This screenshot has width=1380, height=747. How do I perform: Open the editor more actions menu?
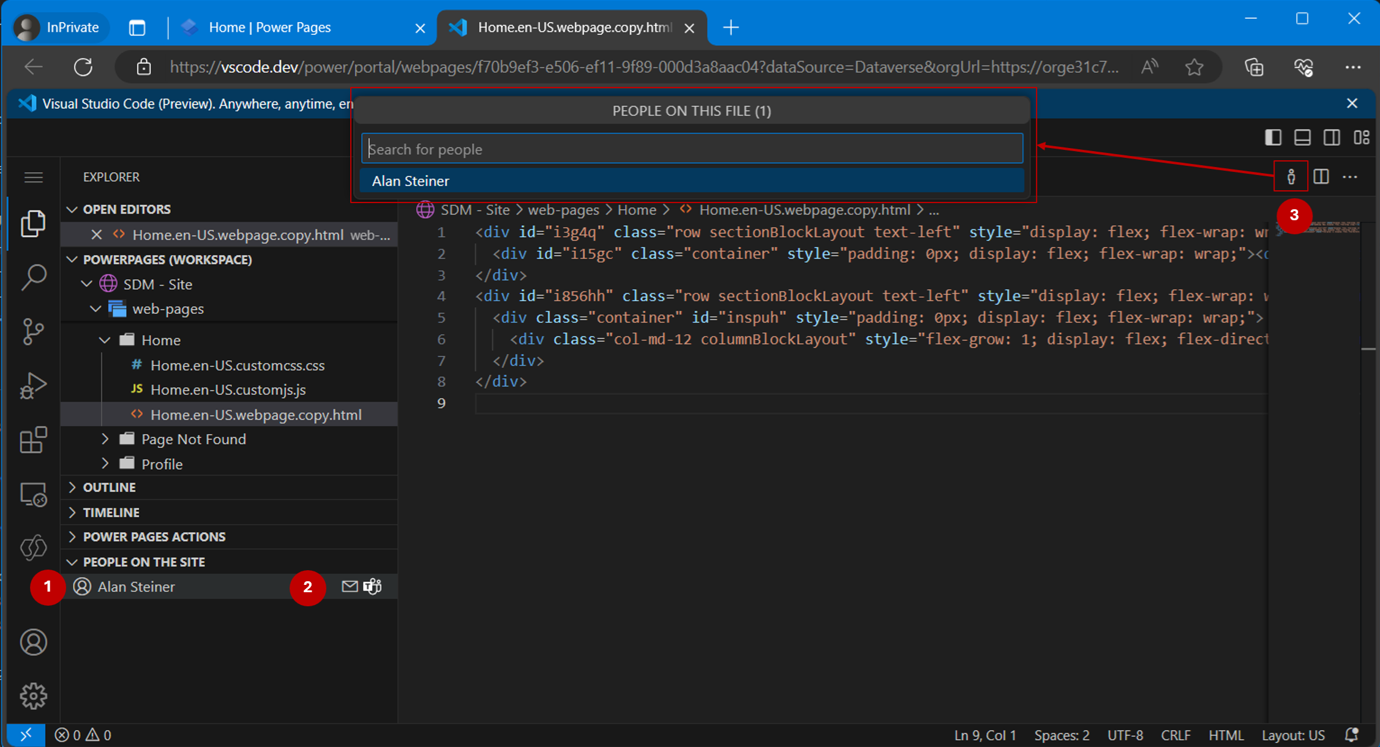click(x=1350, y=177)
